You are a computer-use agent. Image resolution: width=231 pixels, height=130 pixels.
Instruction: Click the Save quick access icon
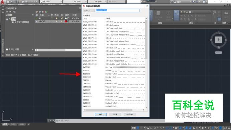pyautogui.click(x=15, y=2)
